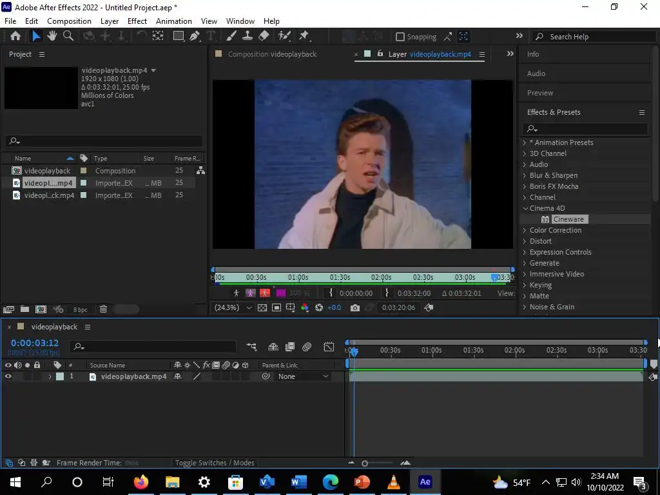This screenshot has width=660, height=495.
Task: Expand the Animation Presets category
Action: click(x=525, y=142)
